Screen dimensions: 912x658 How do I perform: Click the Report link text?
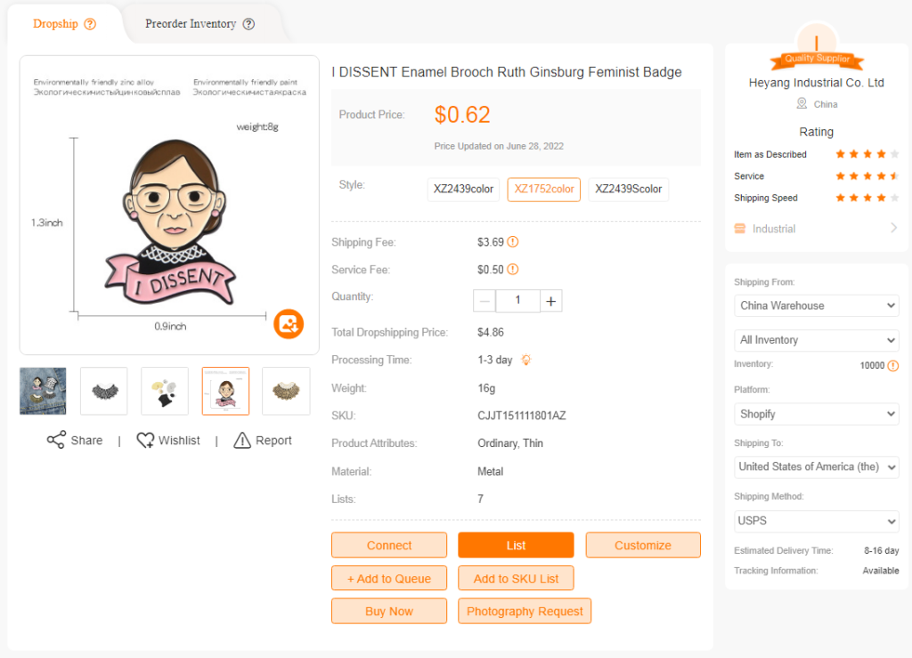pos(273,441)
